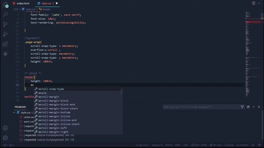Open the editor More Actions menu
This screenshot has height=148, width=264.
pyautogui.click(x=259, y=3)
